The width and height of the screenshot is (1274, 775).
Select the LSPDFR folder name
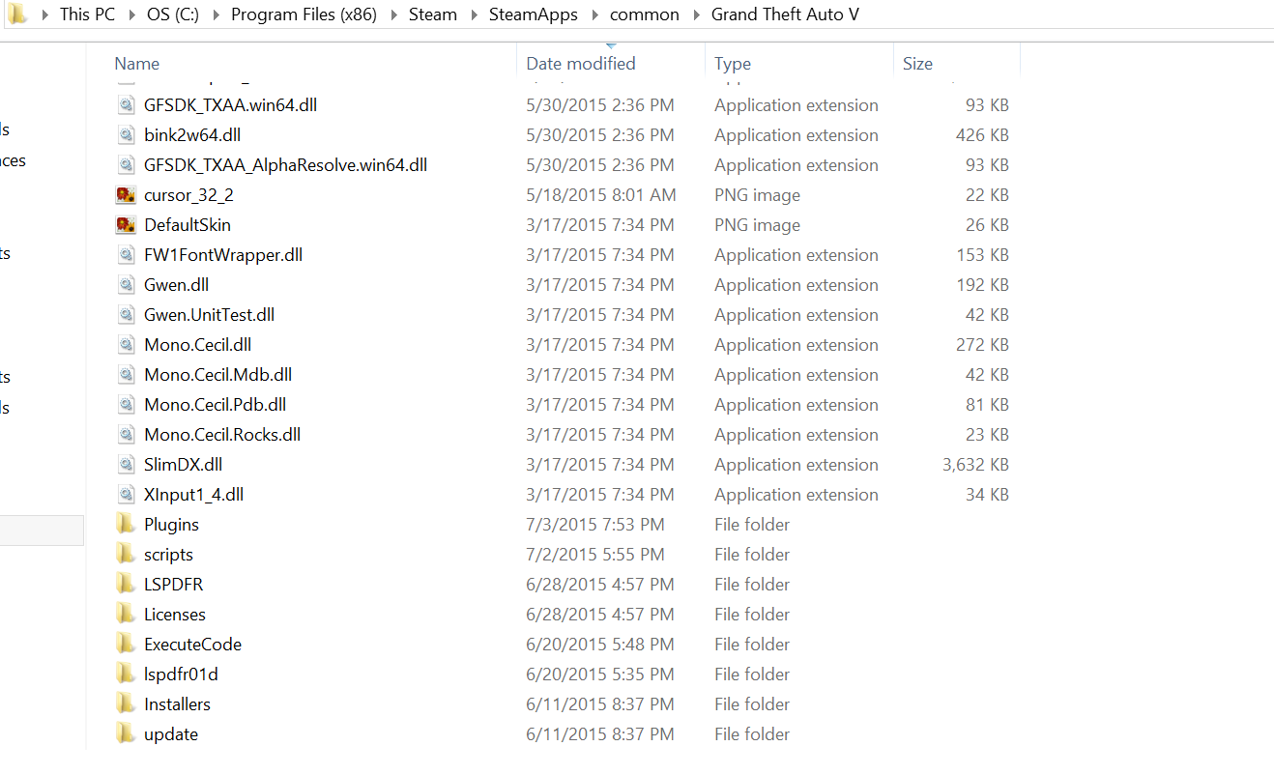click(173, 585)
